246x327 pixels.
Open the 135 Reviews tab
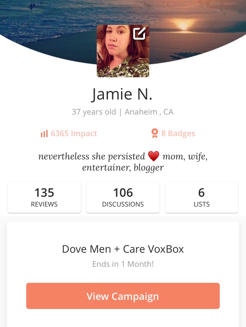click(44, 197)
